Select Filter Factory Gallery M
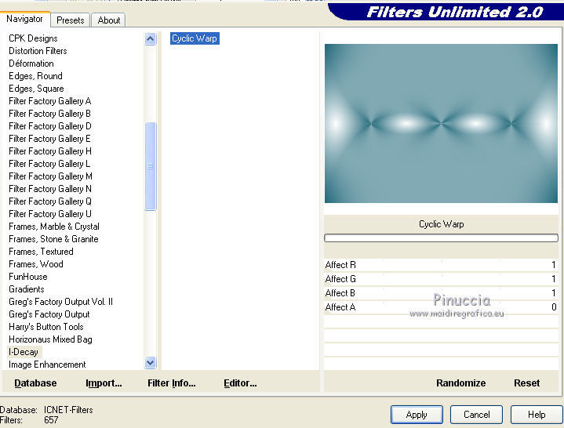Viewport: 564px width, 428px height. point(50,176)
